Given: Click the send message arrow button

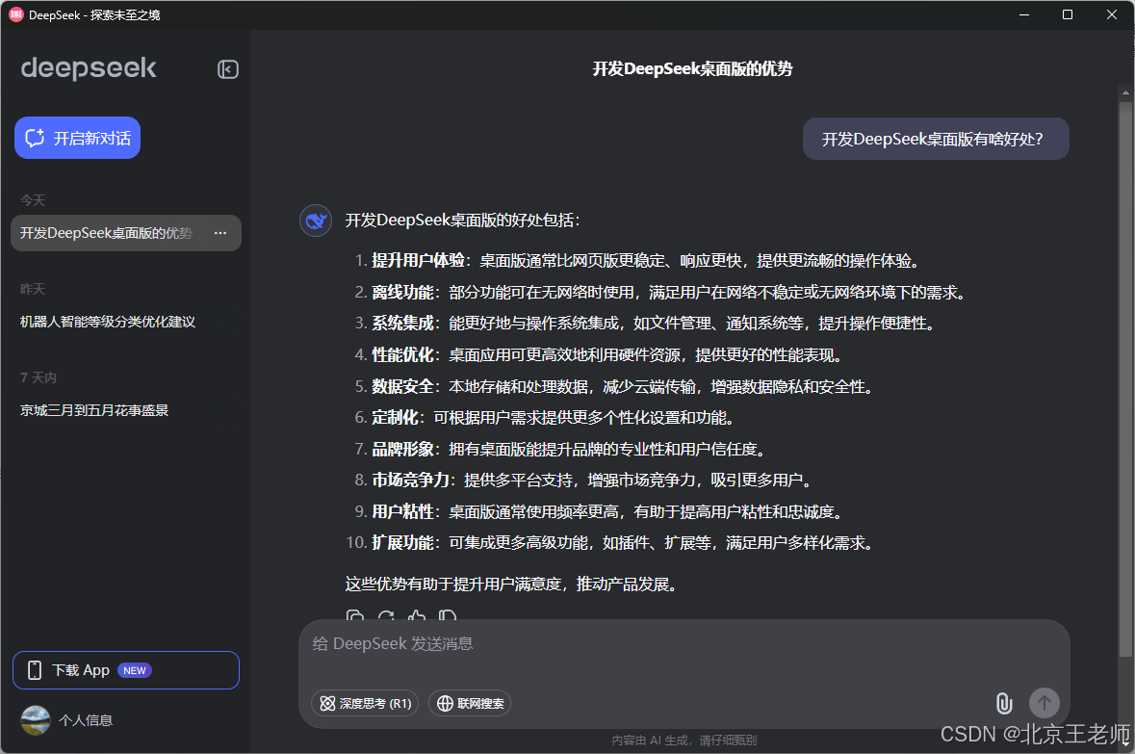Looking at the screenshot, I should pos(1045,703).
